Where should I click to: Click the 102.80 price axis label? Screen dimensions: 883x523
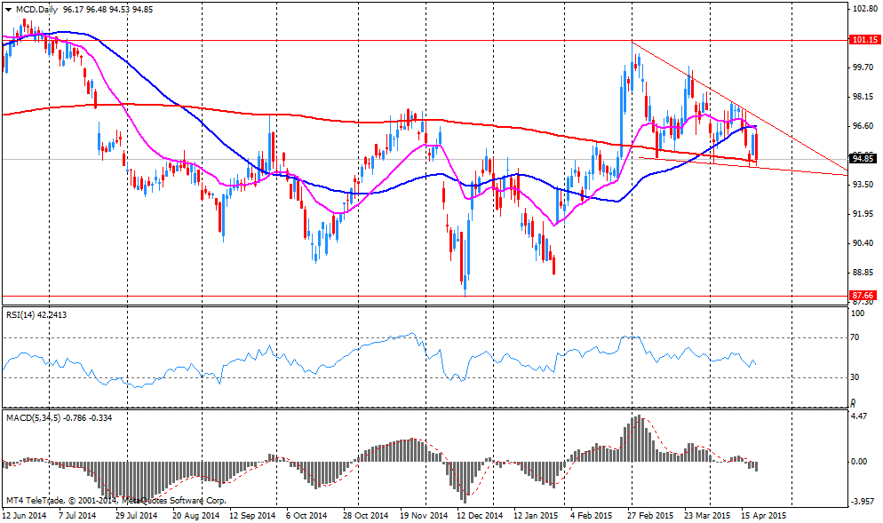pyautogui.click(x=865, y=9)
